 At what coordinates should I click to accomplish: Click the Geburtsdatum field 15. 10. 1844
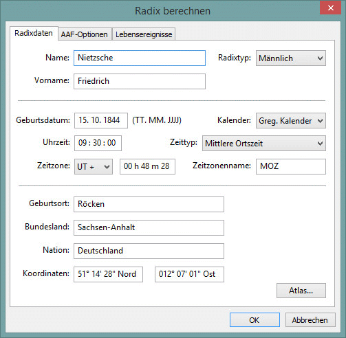(101, 120)
